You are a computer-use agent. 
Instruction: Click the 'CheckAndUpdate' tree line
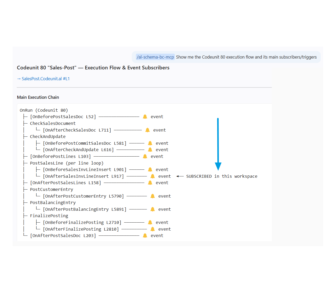[x=48, y=136]
